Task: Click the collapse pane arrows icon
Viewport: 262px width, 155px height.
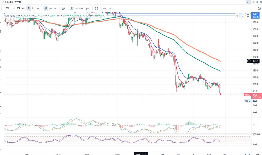Action: pyautogui.click(x=243, y=15)
